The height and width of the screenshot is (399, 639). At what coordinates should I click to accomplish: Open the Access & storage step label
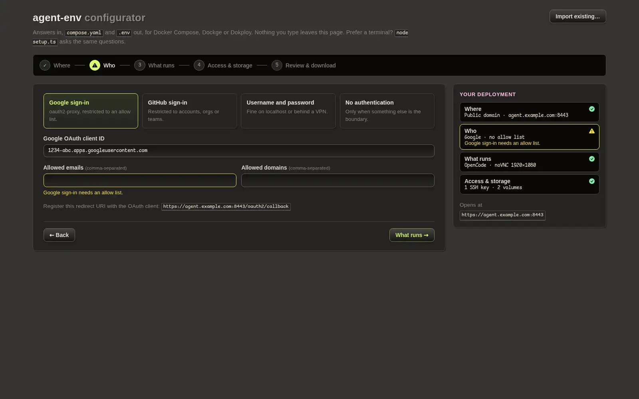coord(230,65)
